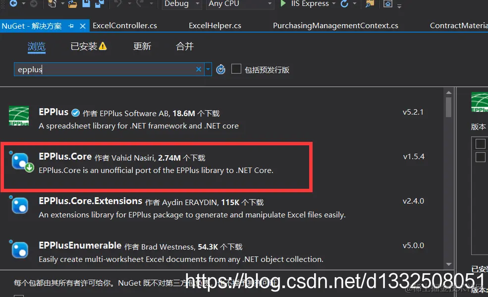Screen dimensions: 488x297
Task: Click the EPPlus.Core.Extensions package icon
Action: [x=19, y=205]
